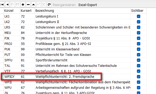Image resolution: width=156 pixels, height=94 pixels.
Task: Sort by the Kürzel column header
Action: pos(12,11)
